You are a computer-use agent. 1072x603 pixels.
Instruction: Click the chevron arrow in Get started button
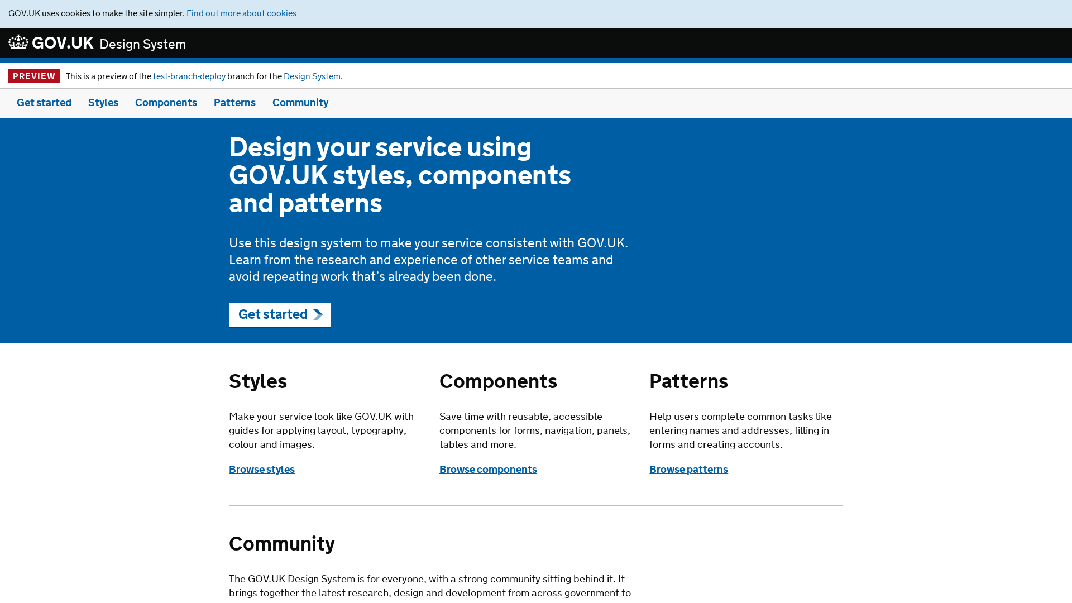coord(318,315)
